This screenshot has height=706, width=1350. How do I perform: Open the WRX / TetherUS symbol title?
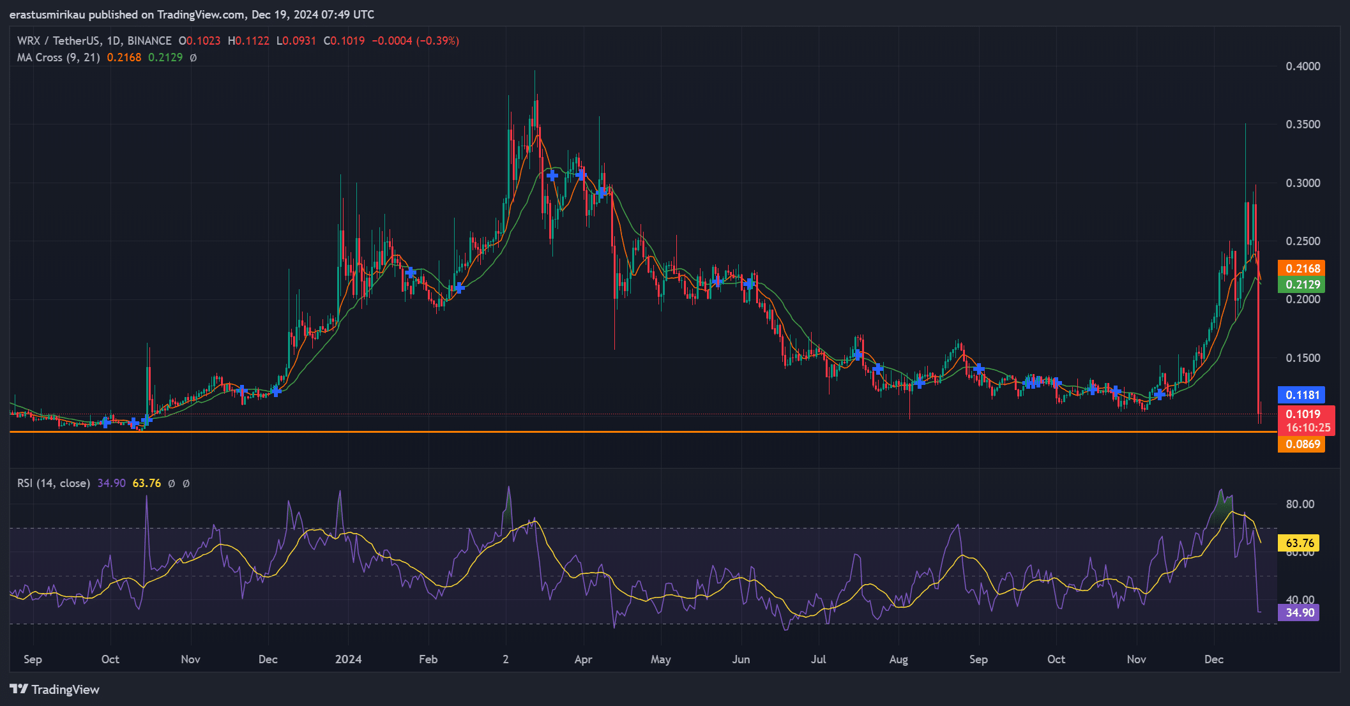point(58,41)
